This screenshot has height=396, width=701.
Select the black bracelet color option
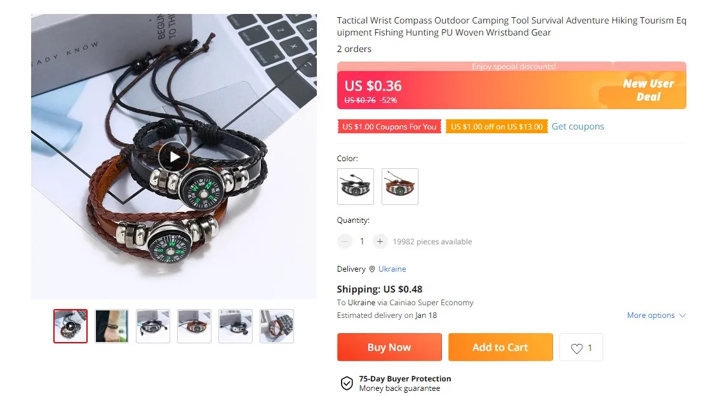click(356, 187)
